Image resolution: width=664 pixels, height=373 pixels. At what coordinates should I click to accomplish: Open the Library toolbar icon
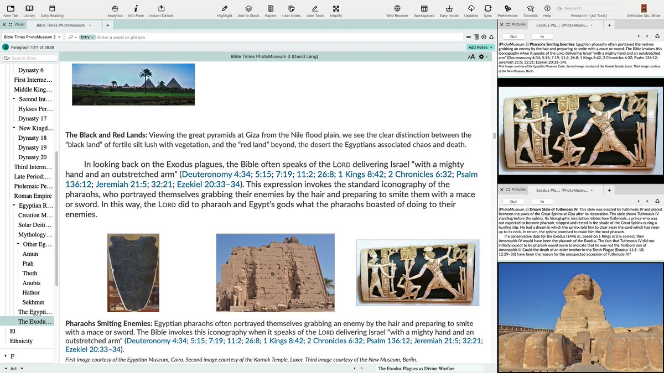[29, 10]
